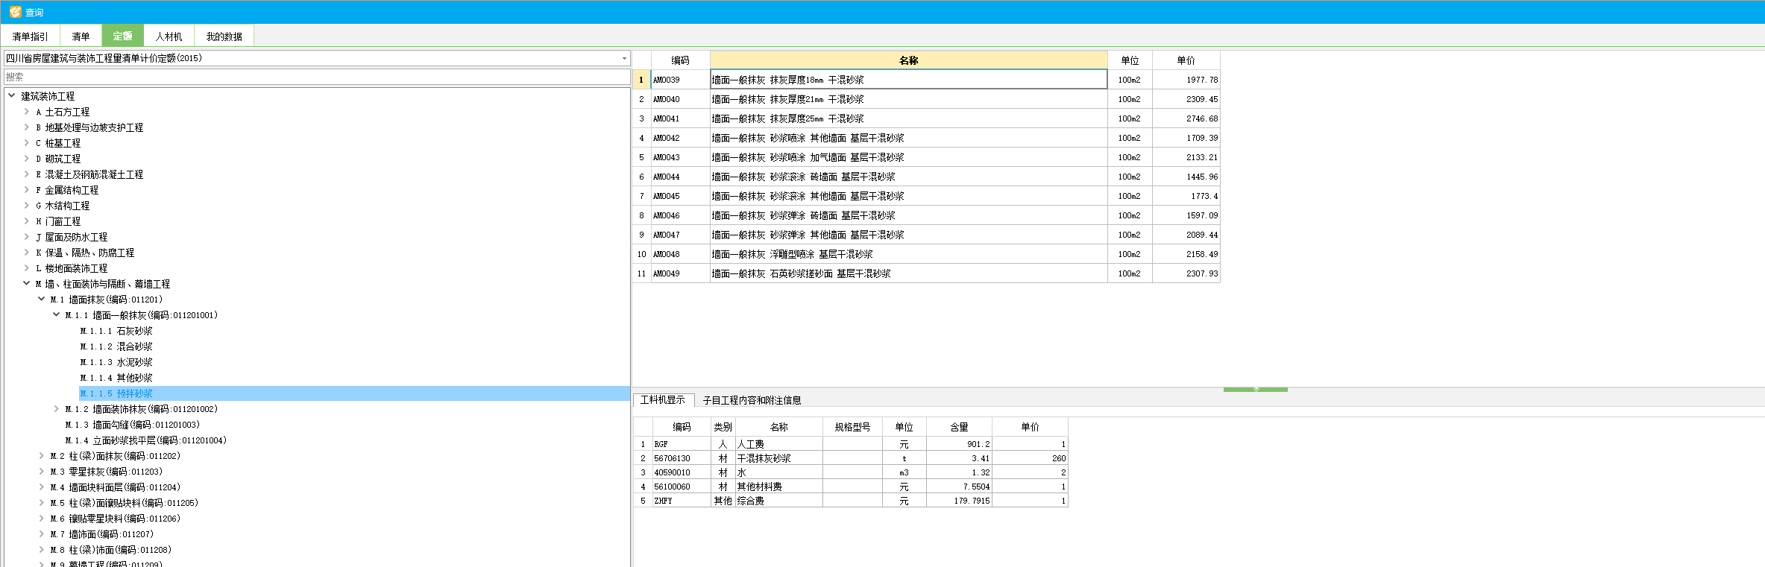Select M.1.1.3 水泥砂浆 tree item
Image resolution: width=1765 pixels, height=567 pixels.
click(x=116, y=362)
